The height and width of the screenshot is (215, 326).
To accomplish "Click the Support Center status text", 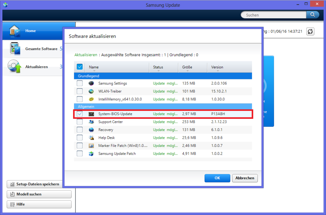I will point(166,122).
